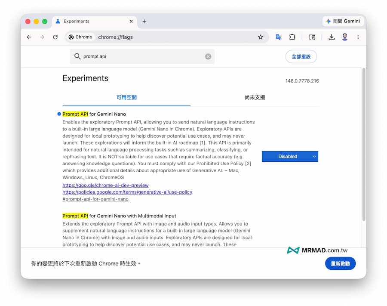Screen dimensions: 387x306
Task: Click the macOS yellow minimize button
Action: (x=36, y=21)
